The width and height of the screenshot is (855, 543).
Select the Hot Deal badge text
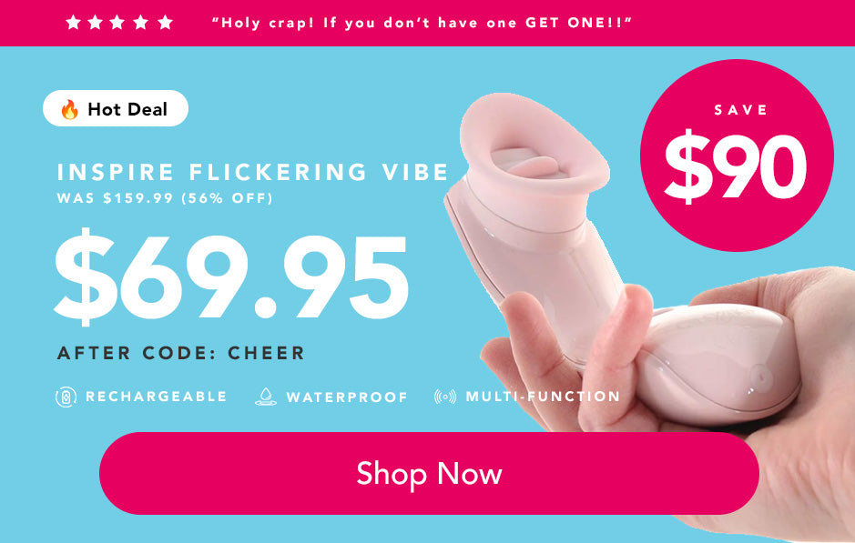(x=127, y=109)
